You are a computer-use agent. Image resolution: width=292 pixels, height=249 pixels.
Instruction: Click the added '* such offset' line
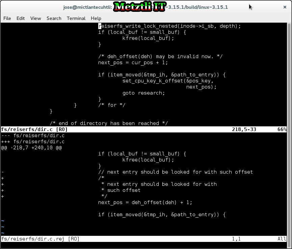pyautogui.click(x=121, y=190)
